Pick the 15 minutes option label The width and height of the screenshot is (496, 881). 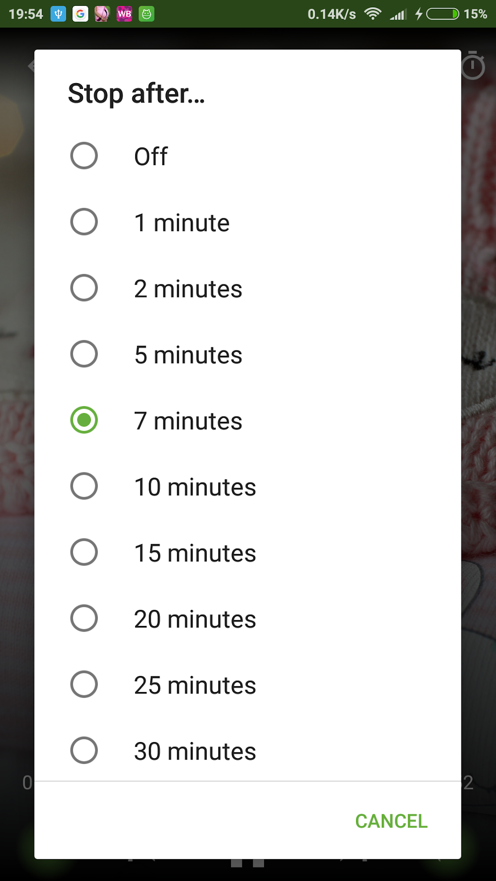point(195,553)
